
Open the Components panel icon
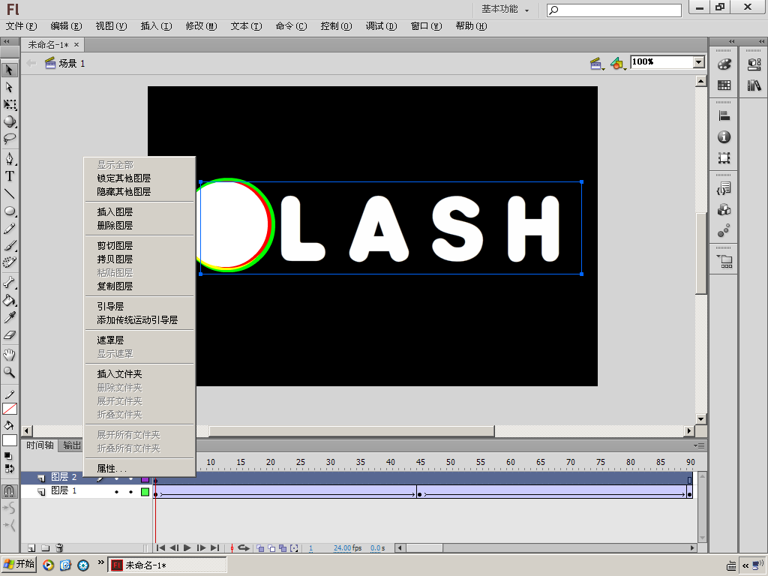coord(724,210)
